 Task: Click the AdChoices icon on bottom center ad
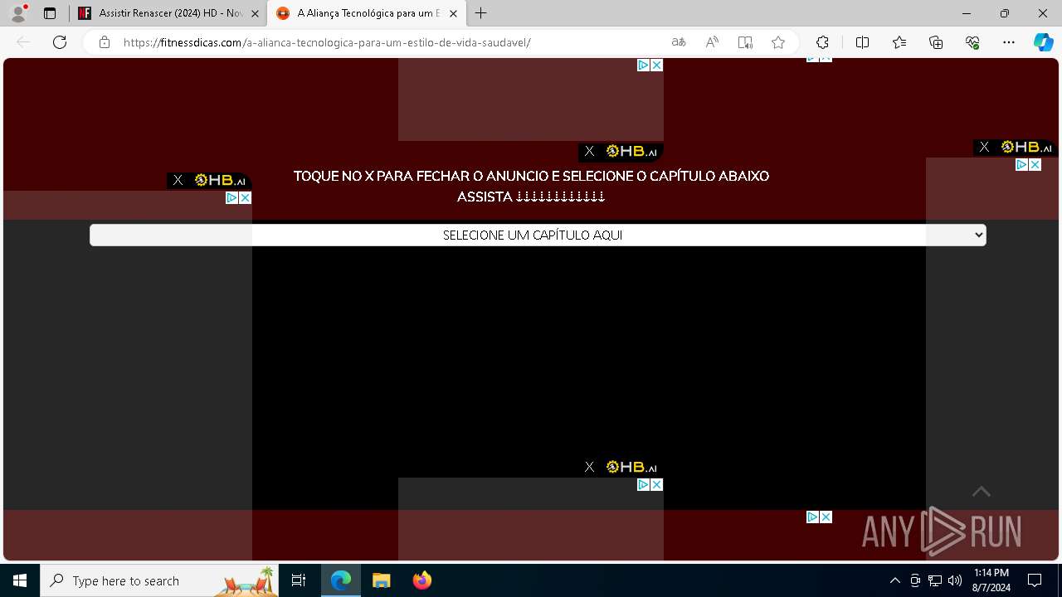643,484
